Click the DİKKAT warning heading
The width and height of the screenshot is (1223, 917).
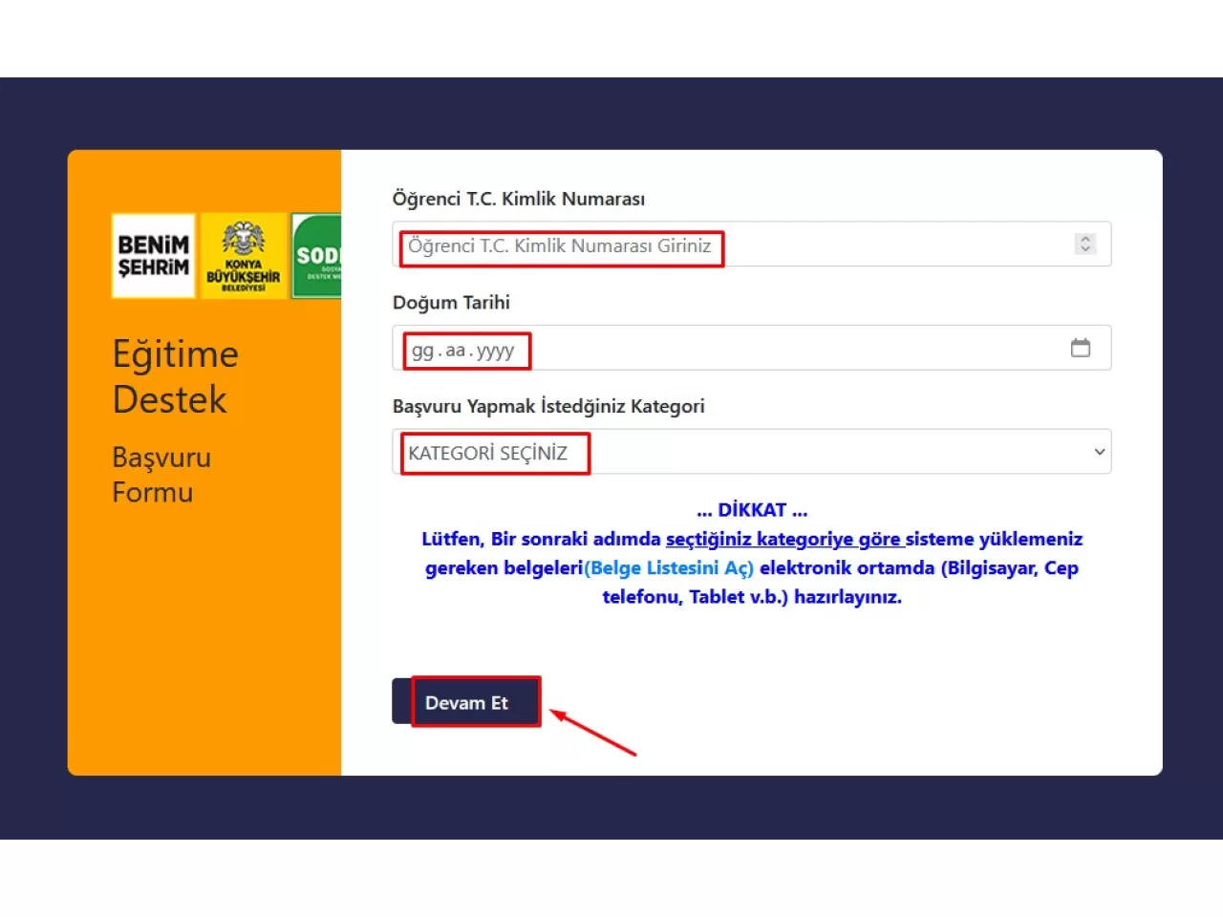(752, 510)
